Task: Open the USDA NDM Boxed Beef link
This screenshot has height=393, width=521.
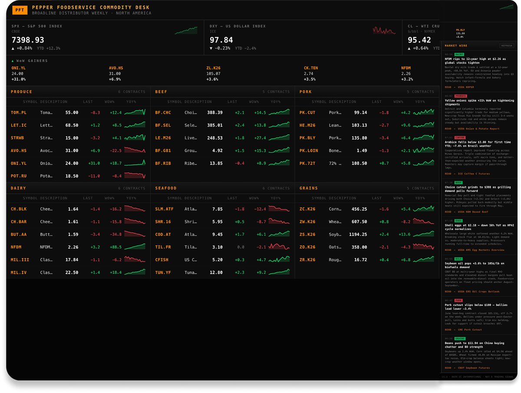Action: (x=466, y=212)
